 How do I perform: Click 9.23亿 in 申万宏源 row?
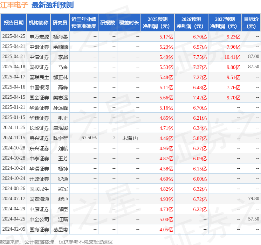(233, 37)
